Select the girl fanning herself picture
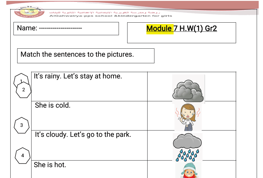 188,117
